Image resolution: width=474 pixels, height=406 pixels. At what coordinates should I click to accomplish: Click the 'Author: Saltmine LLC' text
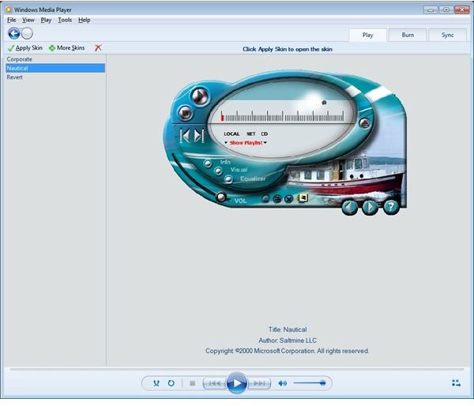pyautogui.click(x=288, y=340)
